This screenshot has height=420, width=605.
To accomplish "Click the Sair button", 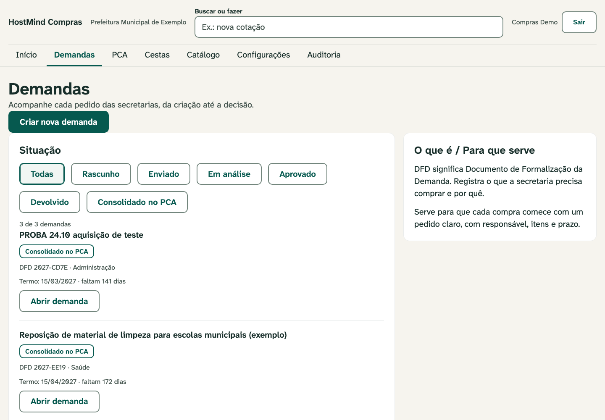I will (579, 22).
